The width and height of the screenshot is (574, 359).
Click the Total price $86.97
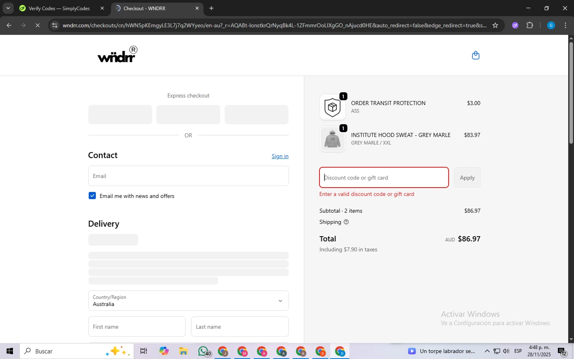[469, 239]
